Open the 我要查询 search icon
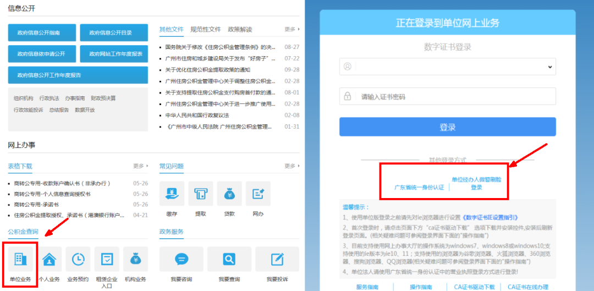The image size is (594, 291). (229, 259)
